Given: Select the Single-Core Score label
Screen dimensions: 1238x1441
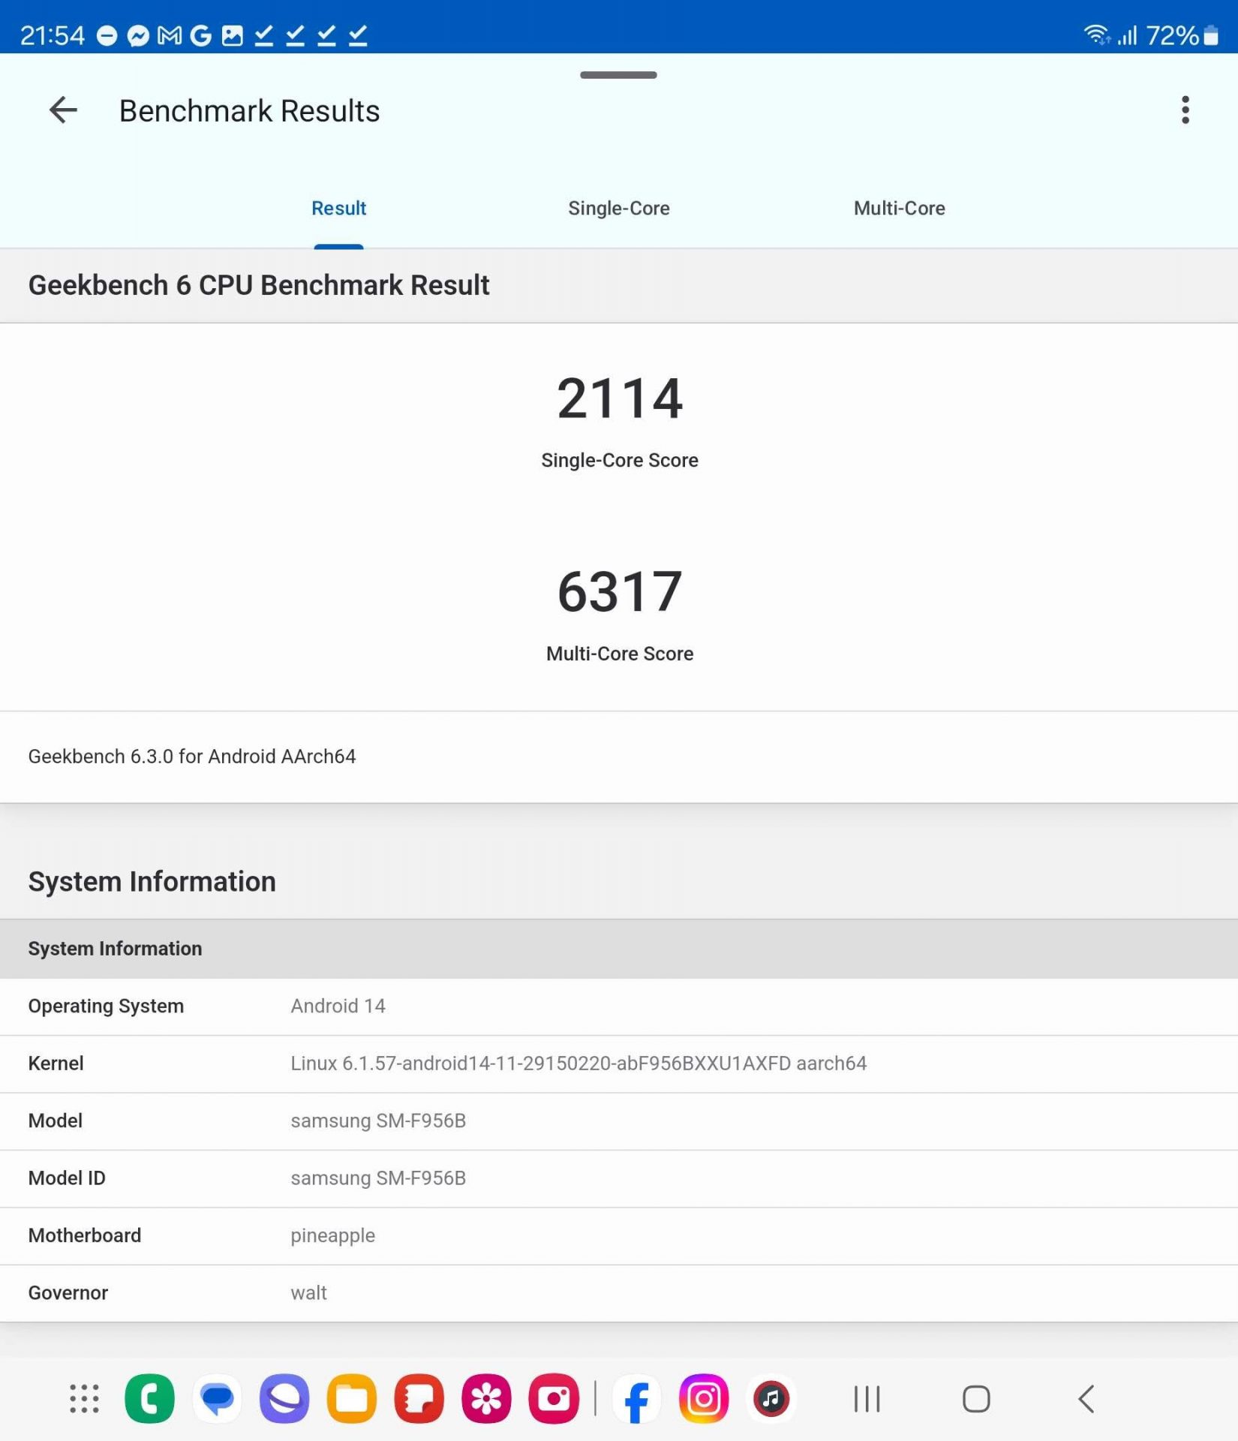Looking at the screenshot, I should click(619, 460).
